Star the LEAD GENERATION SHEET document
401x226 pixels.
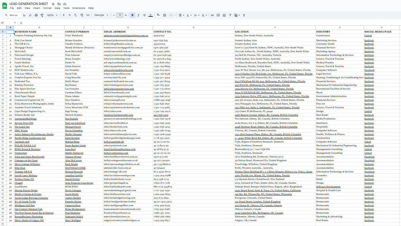53,4
